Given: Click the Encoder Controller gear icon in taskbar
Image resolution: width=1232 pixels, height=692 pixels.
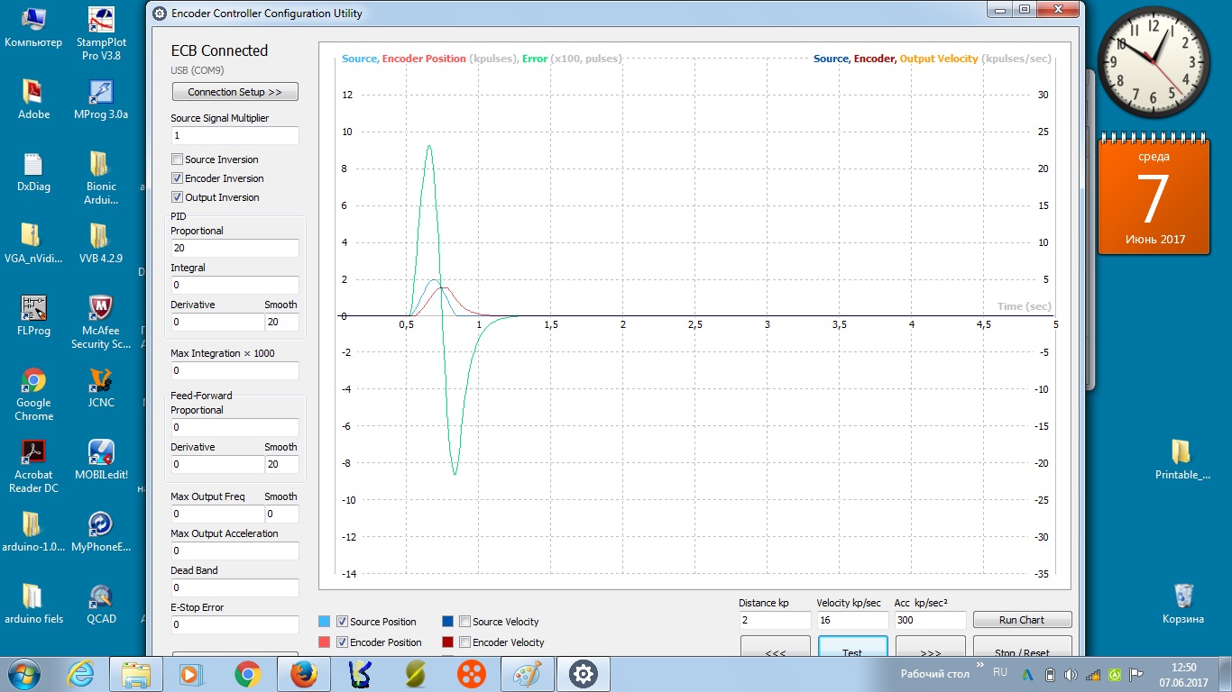Looking at the screenshot, I should [x=584, y=673].
